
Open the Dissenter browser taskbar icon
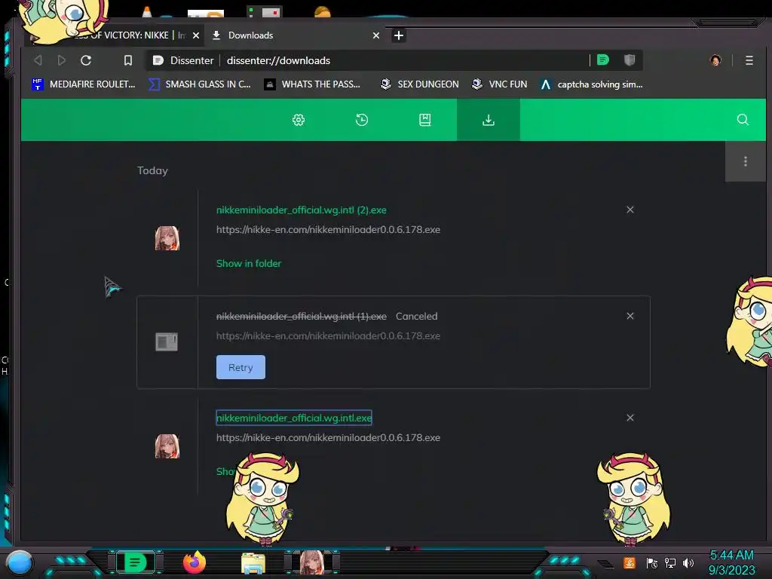point(136,562)
